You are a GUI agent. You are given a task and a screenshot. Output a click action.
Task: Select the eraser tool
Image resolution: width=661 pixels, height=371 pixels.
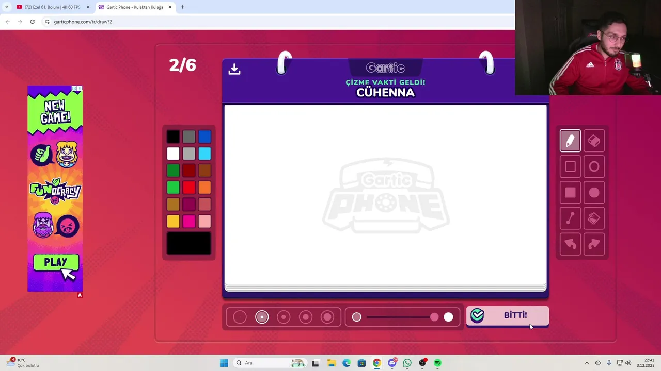click(594, 141)
